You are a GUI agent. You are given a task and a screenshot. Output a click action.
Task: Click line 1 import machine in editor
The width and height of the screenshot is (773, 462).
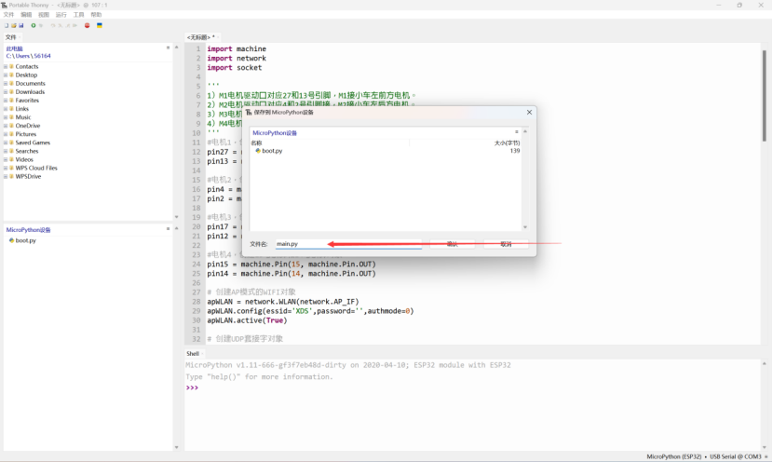(237, 48)
